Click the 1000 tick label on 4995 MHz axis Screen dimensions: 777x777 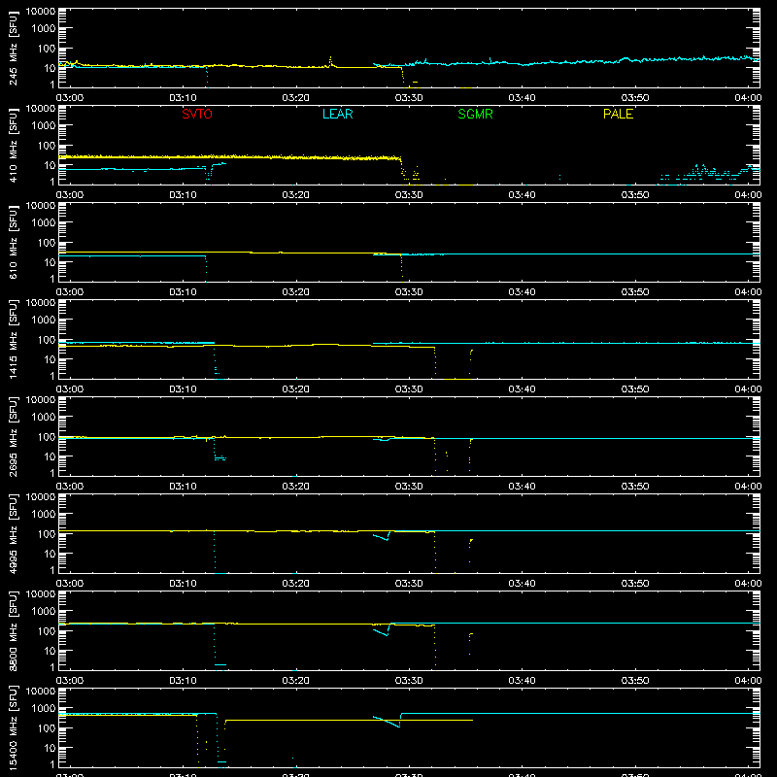(44, 515)
